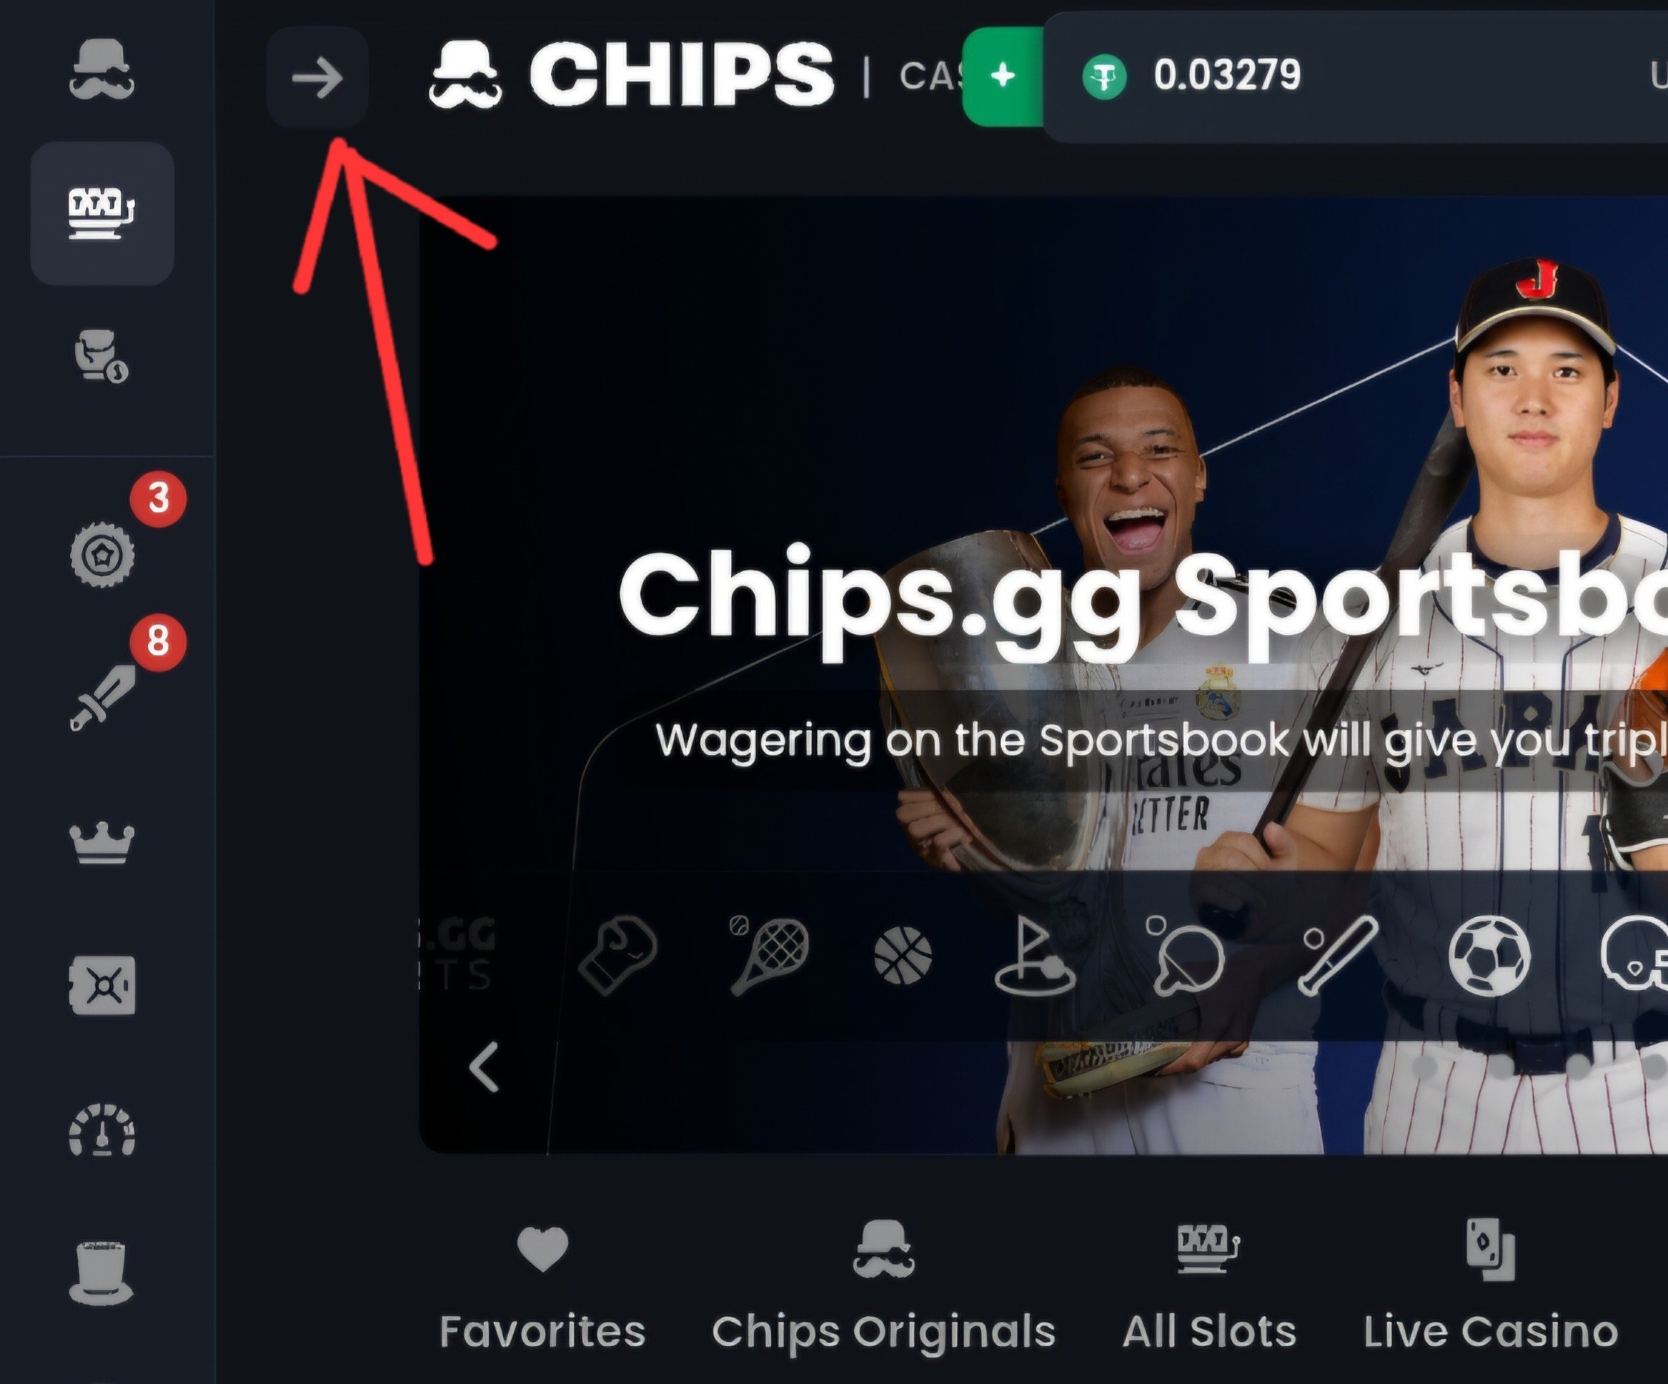Open the vault safe icon in sidebar
Viewport: 1668px width, 1384px height.
101,986
